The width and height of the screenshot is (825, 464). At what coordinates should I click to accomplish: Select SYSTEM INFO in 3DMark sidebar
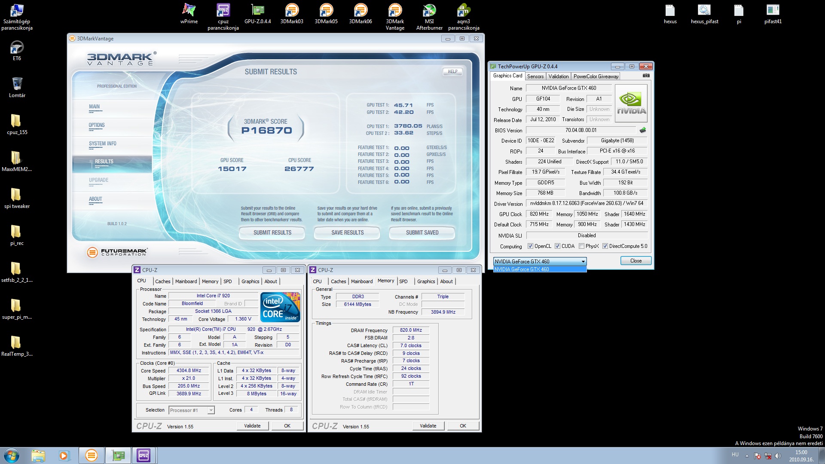pos(102,143)
